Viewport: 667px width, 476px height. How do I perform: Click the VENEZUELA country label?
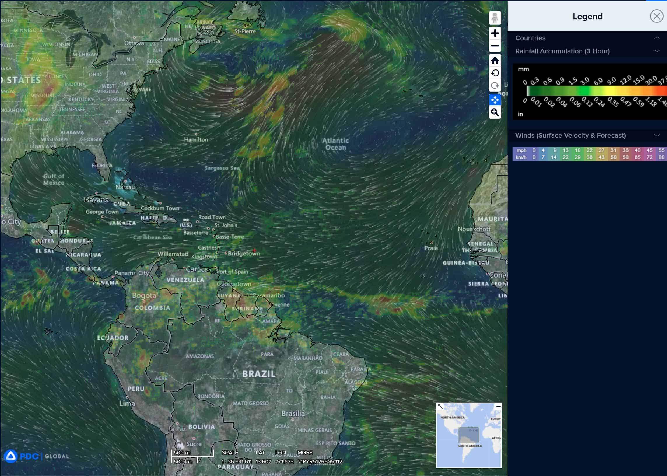185,280
